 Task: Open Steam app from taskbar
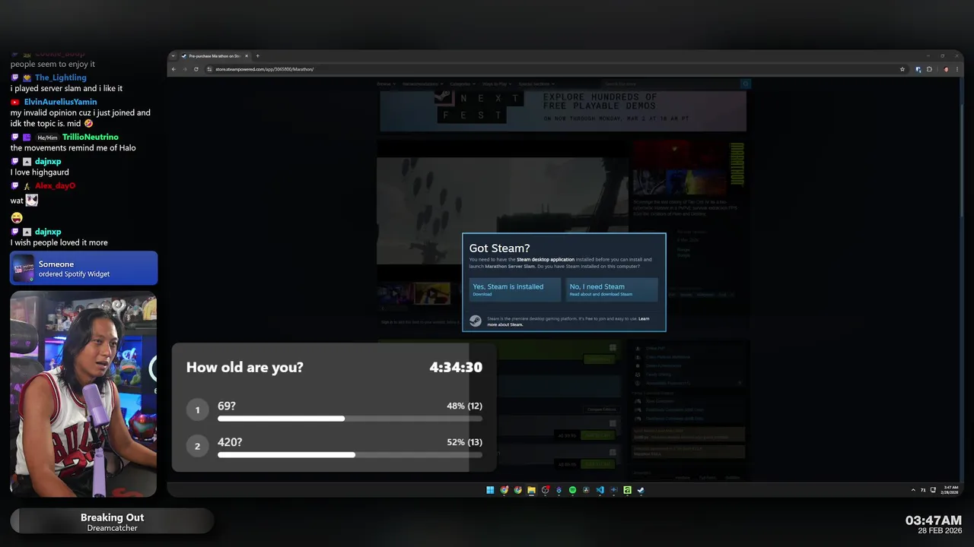(x=641, y=490)
